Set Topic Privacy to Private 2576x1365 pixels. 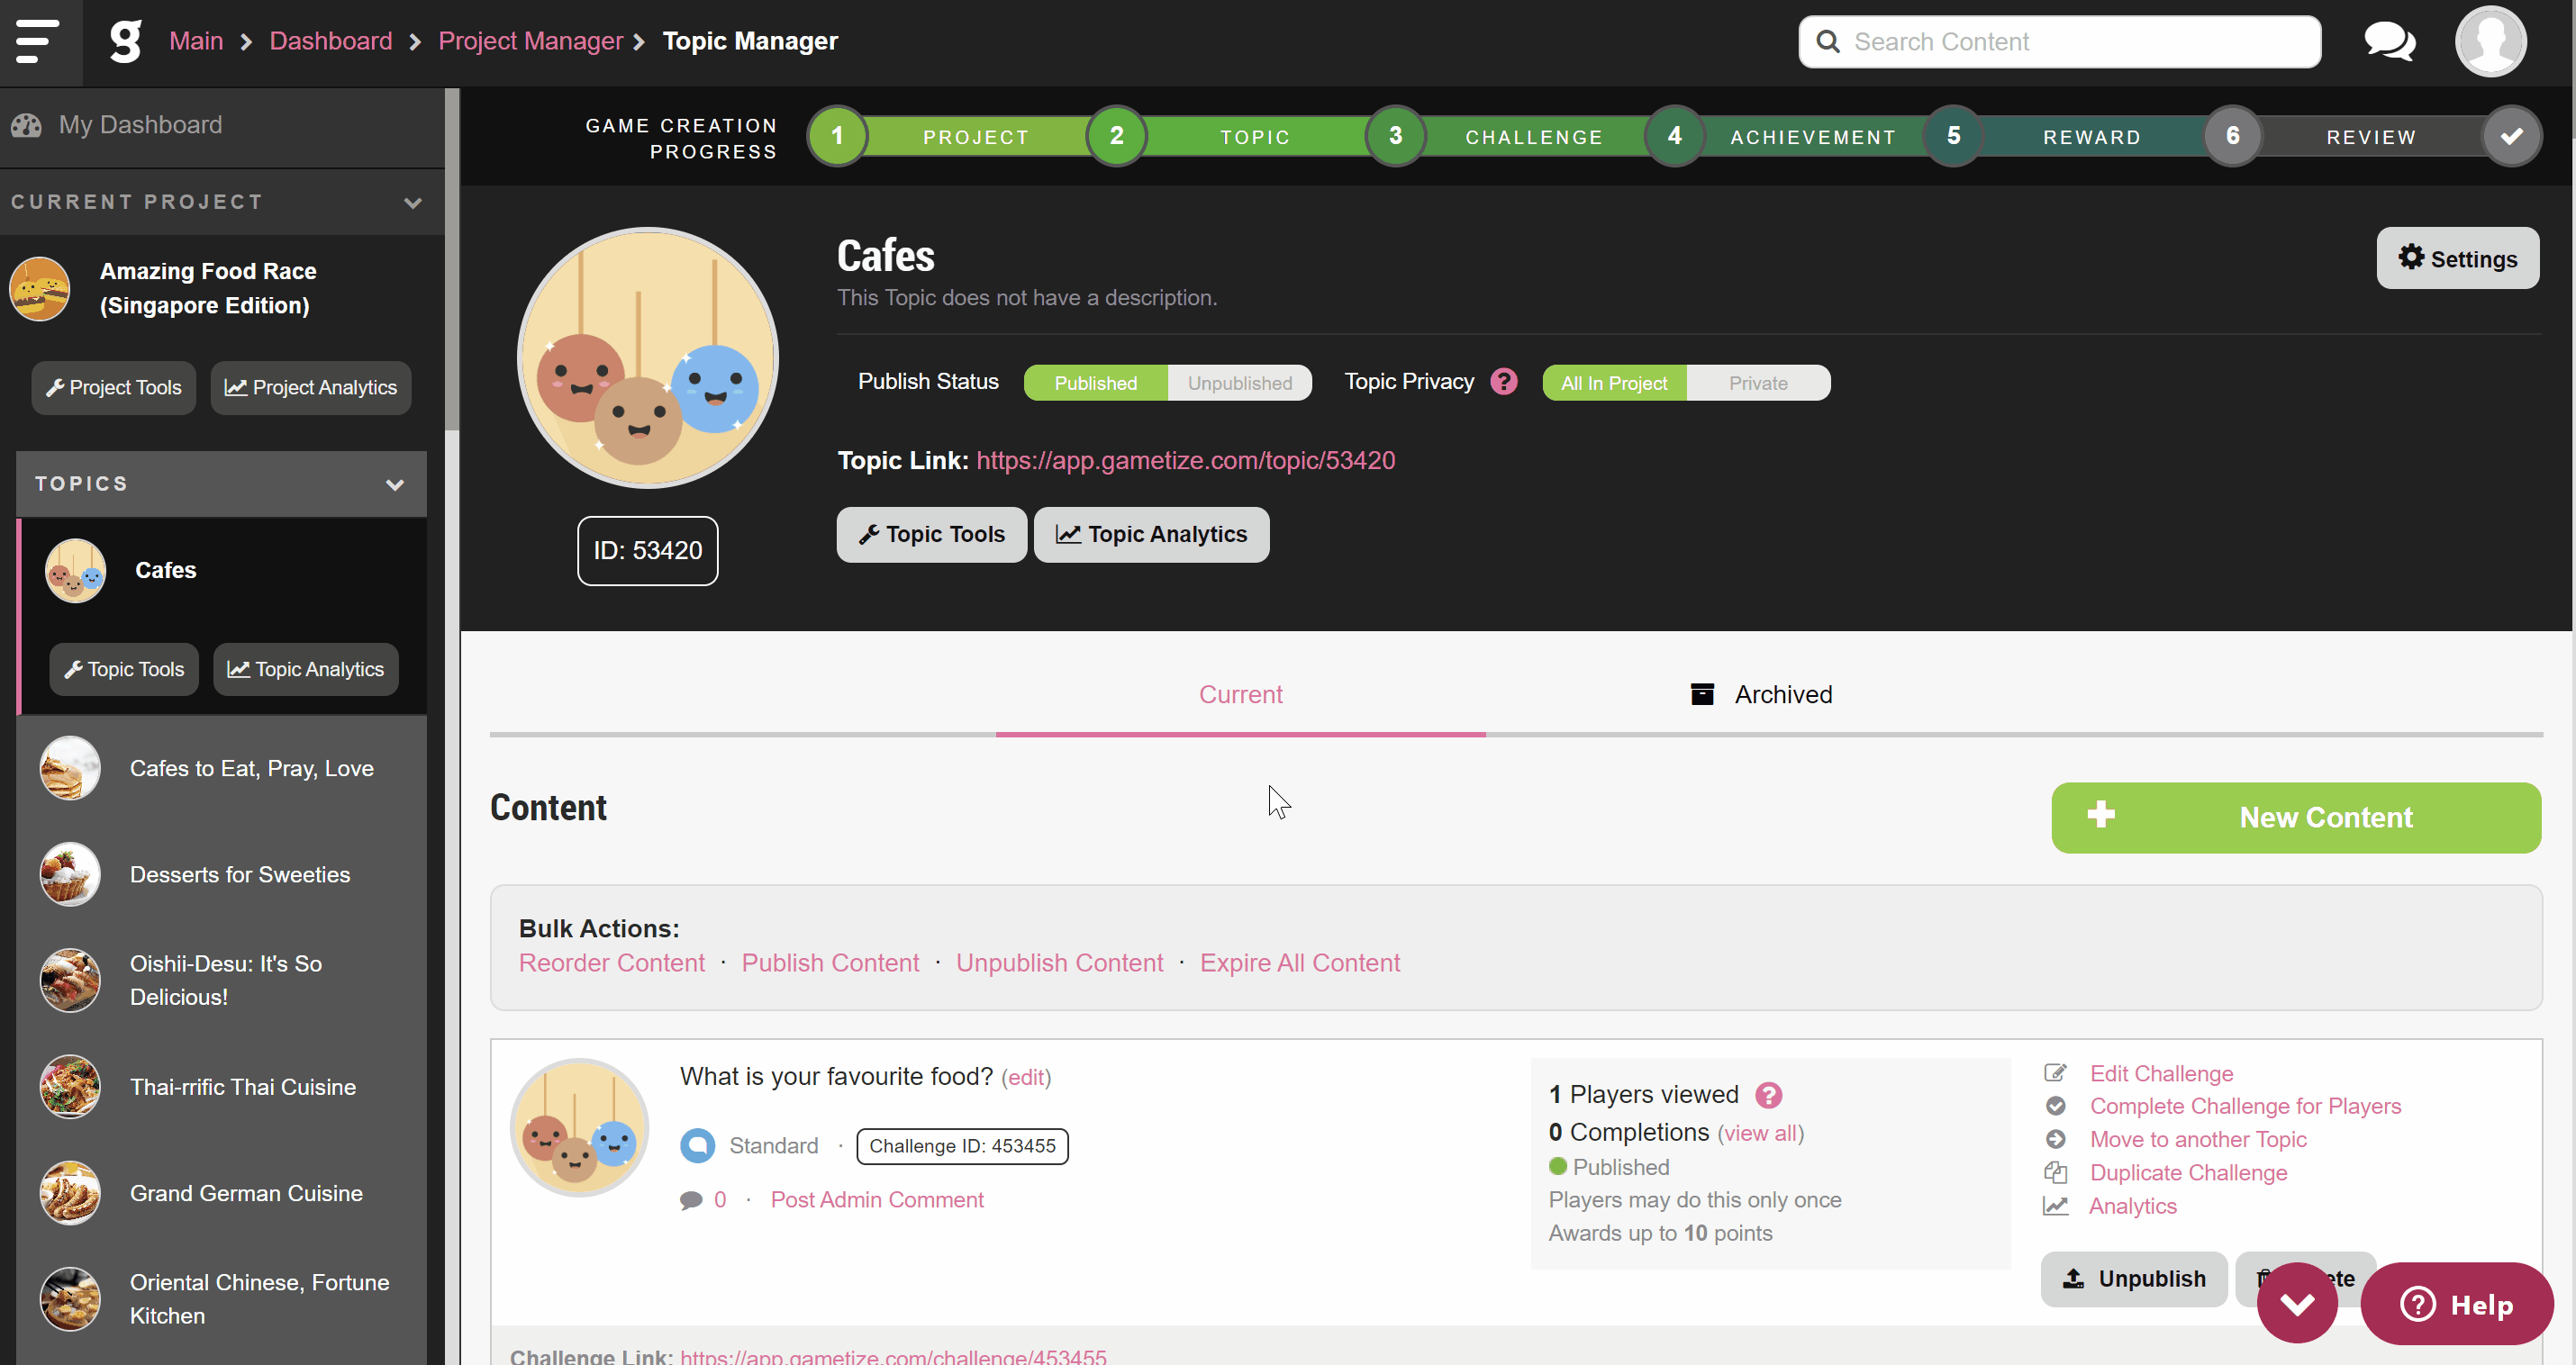click(x=1758, y=383)
